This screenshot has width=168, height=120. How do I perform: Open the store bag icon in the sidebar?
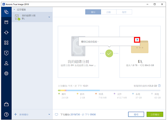click(x=6, y=104)
